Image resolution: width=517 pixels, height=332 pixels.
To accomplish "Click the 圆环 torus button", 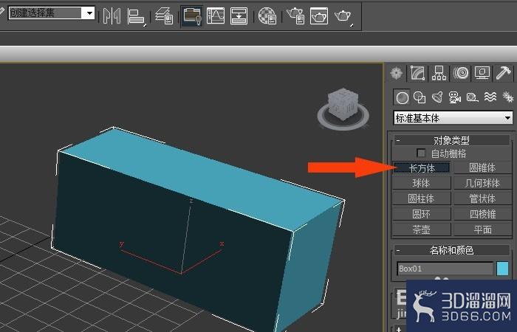I will 422,215.
